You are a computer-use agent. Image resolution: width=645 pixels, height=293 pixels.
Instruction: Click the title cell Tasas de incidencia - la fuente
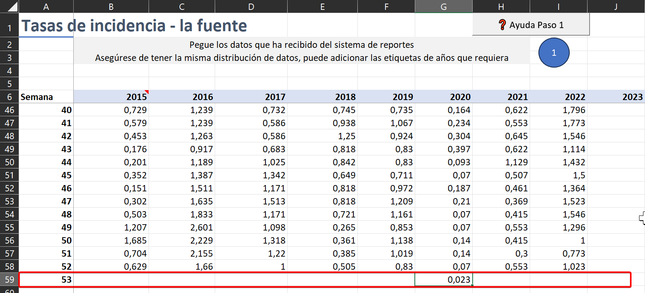tap(134, 26)
